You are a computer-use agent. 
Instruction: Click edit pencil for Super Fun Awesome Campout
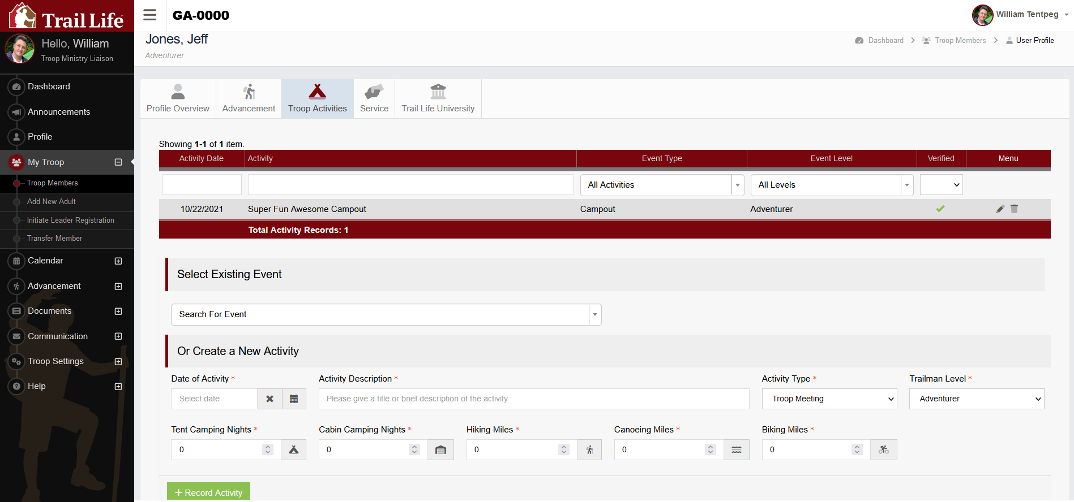coord(1000,209)
